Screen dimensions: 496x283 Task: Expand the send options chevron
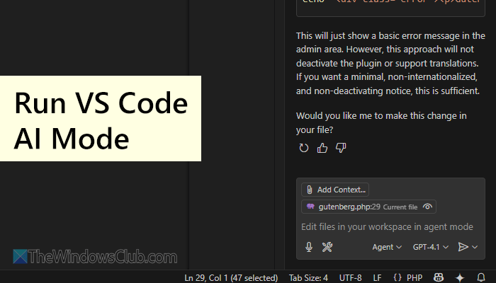475,247
